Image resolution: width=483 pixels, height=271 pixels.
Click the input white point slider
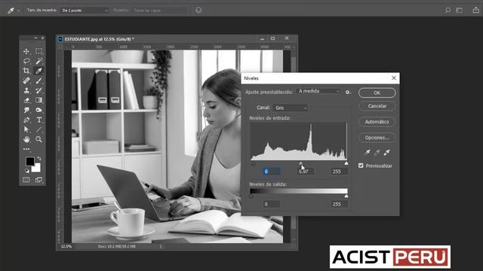[x=346, y=163]
